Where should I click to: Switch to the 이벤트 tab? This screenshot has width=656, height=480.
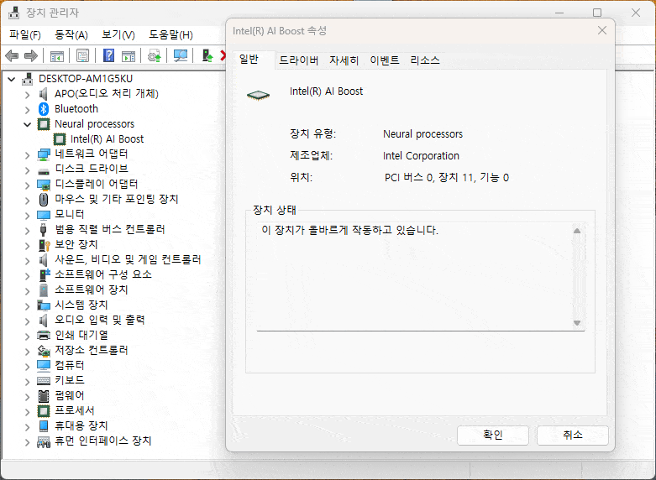[385, 60]
